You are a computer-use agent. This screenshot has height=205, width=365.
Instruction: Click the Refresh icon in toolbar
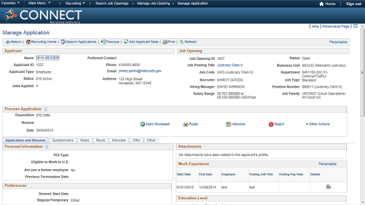pyautogui.click(x=181, y=42)
